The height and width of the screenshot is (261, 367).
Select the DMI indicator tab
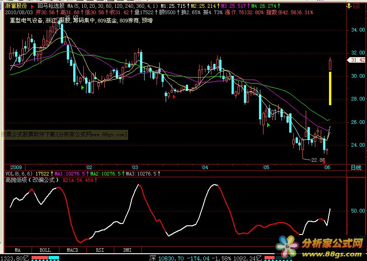click(128, 250)
